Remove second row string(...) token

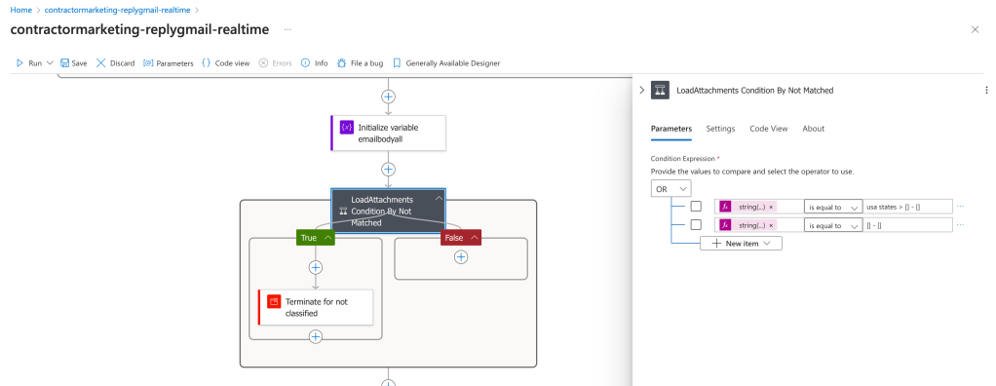[x=771, y=225]
